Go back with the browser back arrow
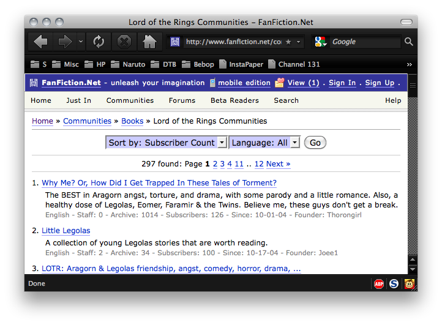Viewport: 442px width, 325px height. 41,42
